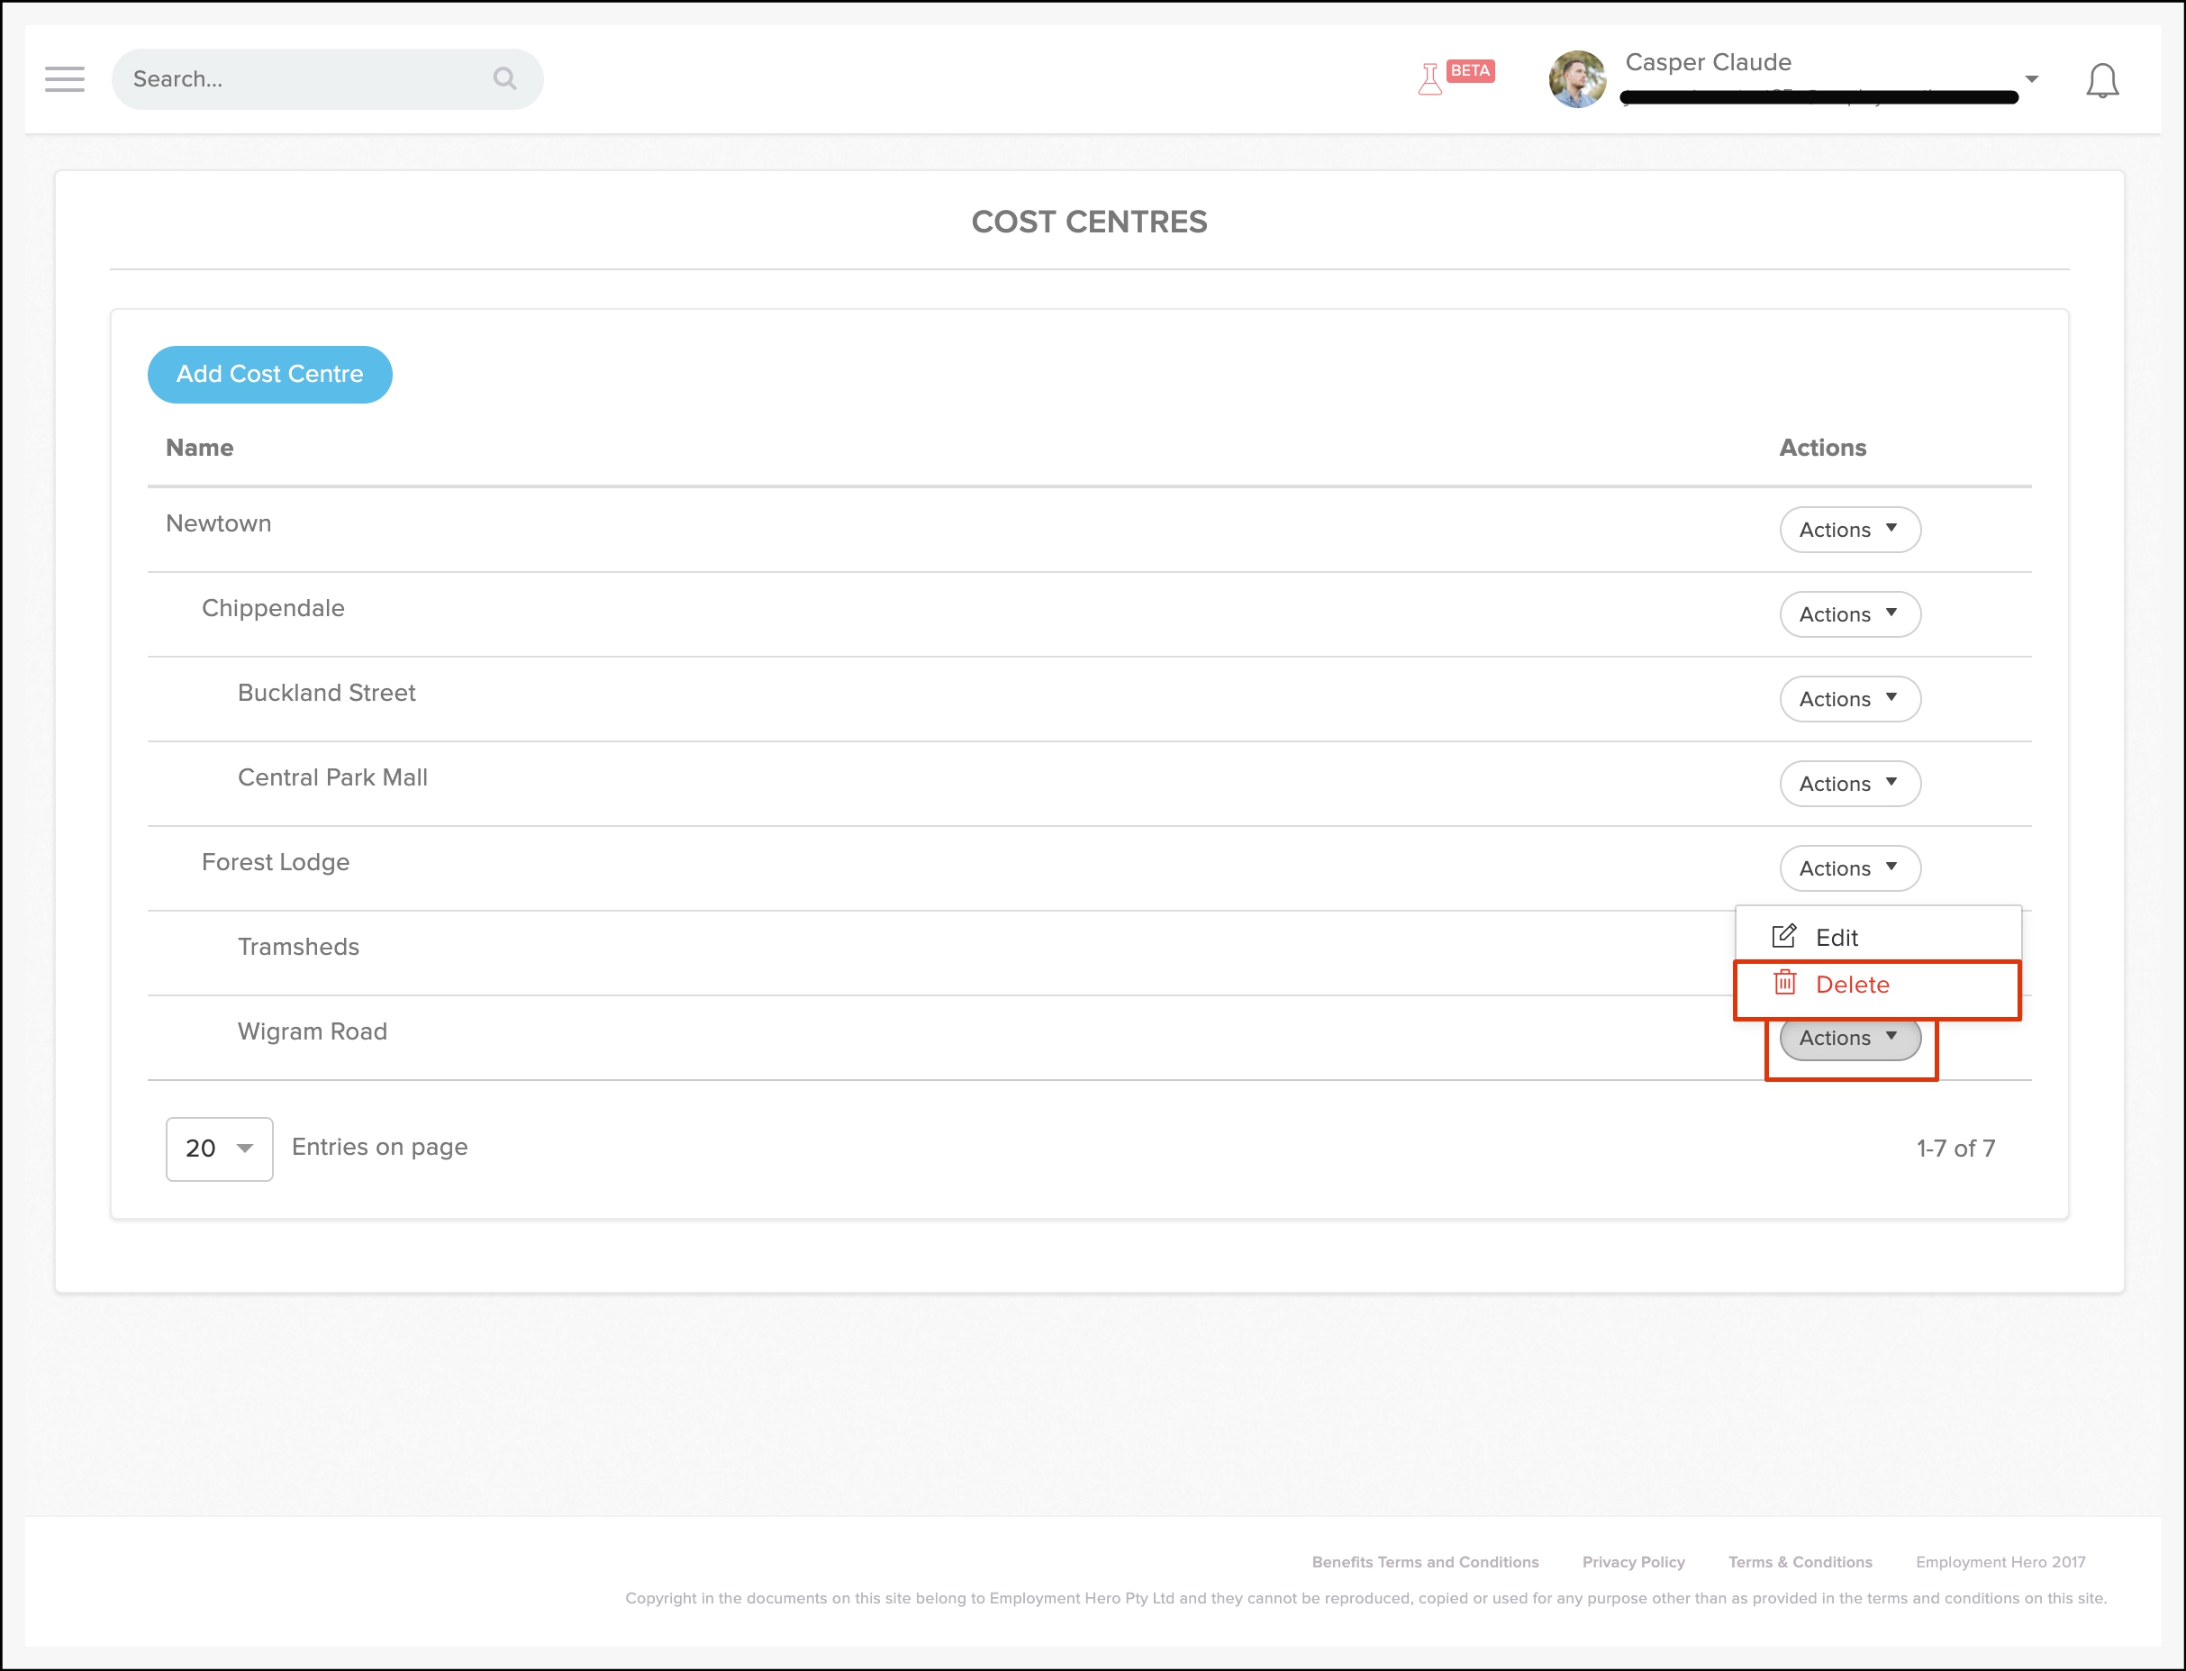Open the Privacy Policy link

[x=1633, y=1562]
